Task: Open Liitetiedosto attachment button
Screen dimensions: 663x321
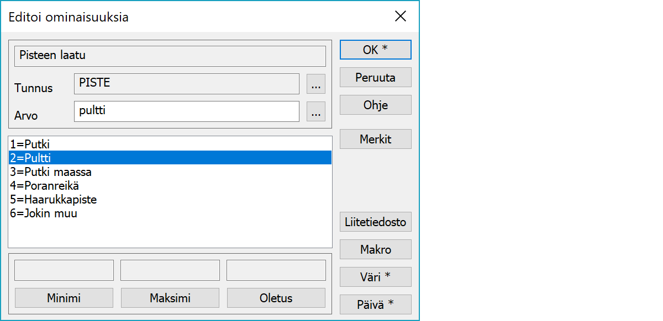Action: pyautogui.click(x=375, y=222)
